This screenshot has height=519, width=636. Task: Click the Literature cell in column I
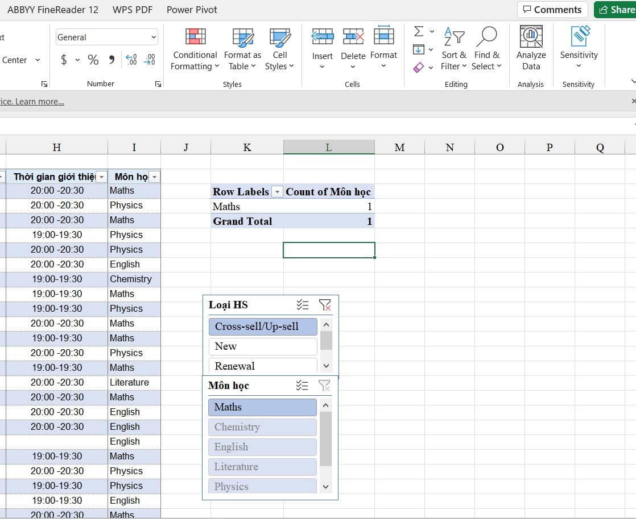coord(134,382)
